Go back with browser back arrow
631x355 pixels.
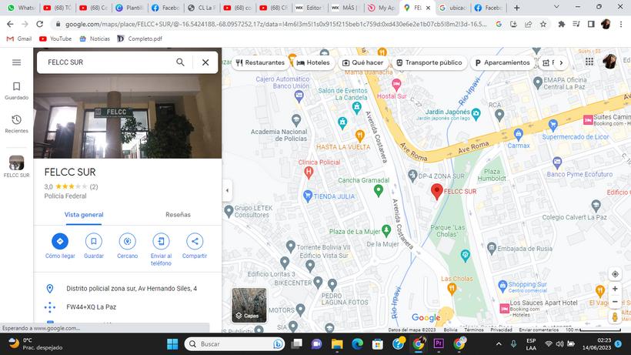10,24
